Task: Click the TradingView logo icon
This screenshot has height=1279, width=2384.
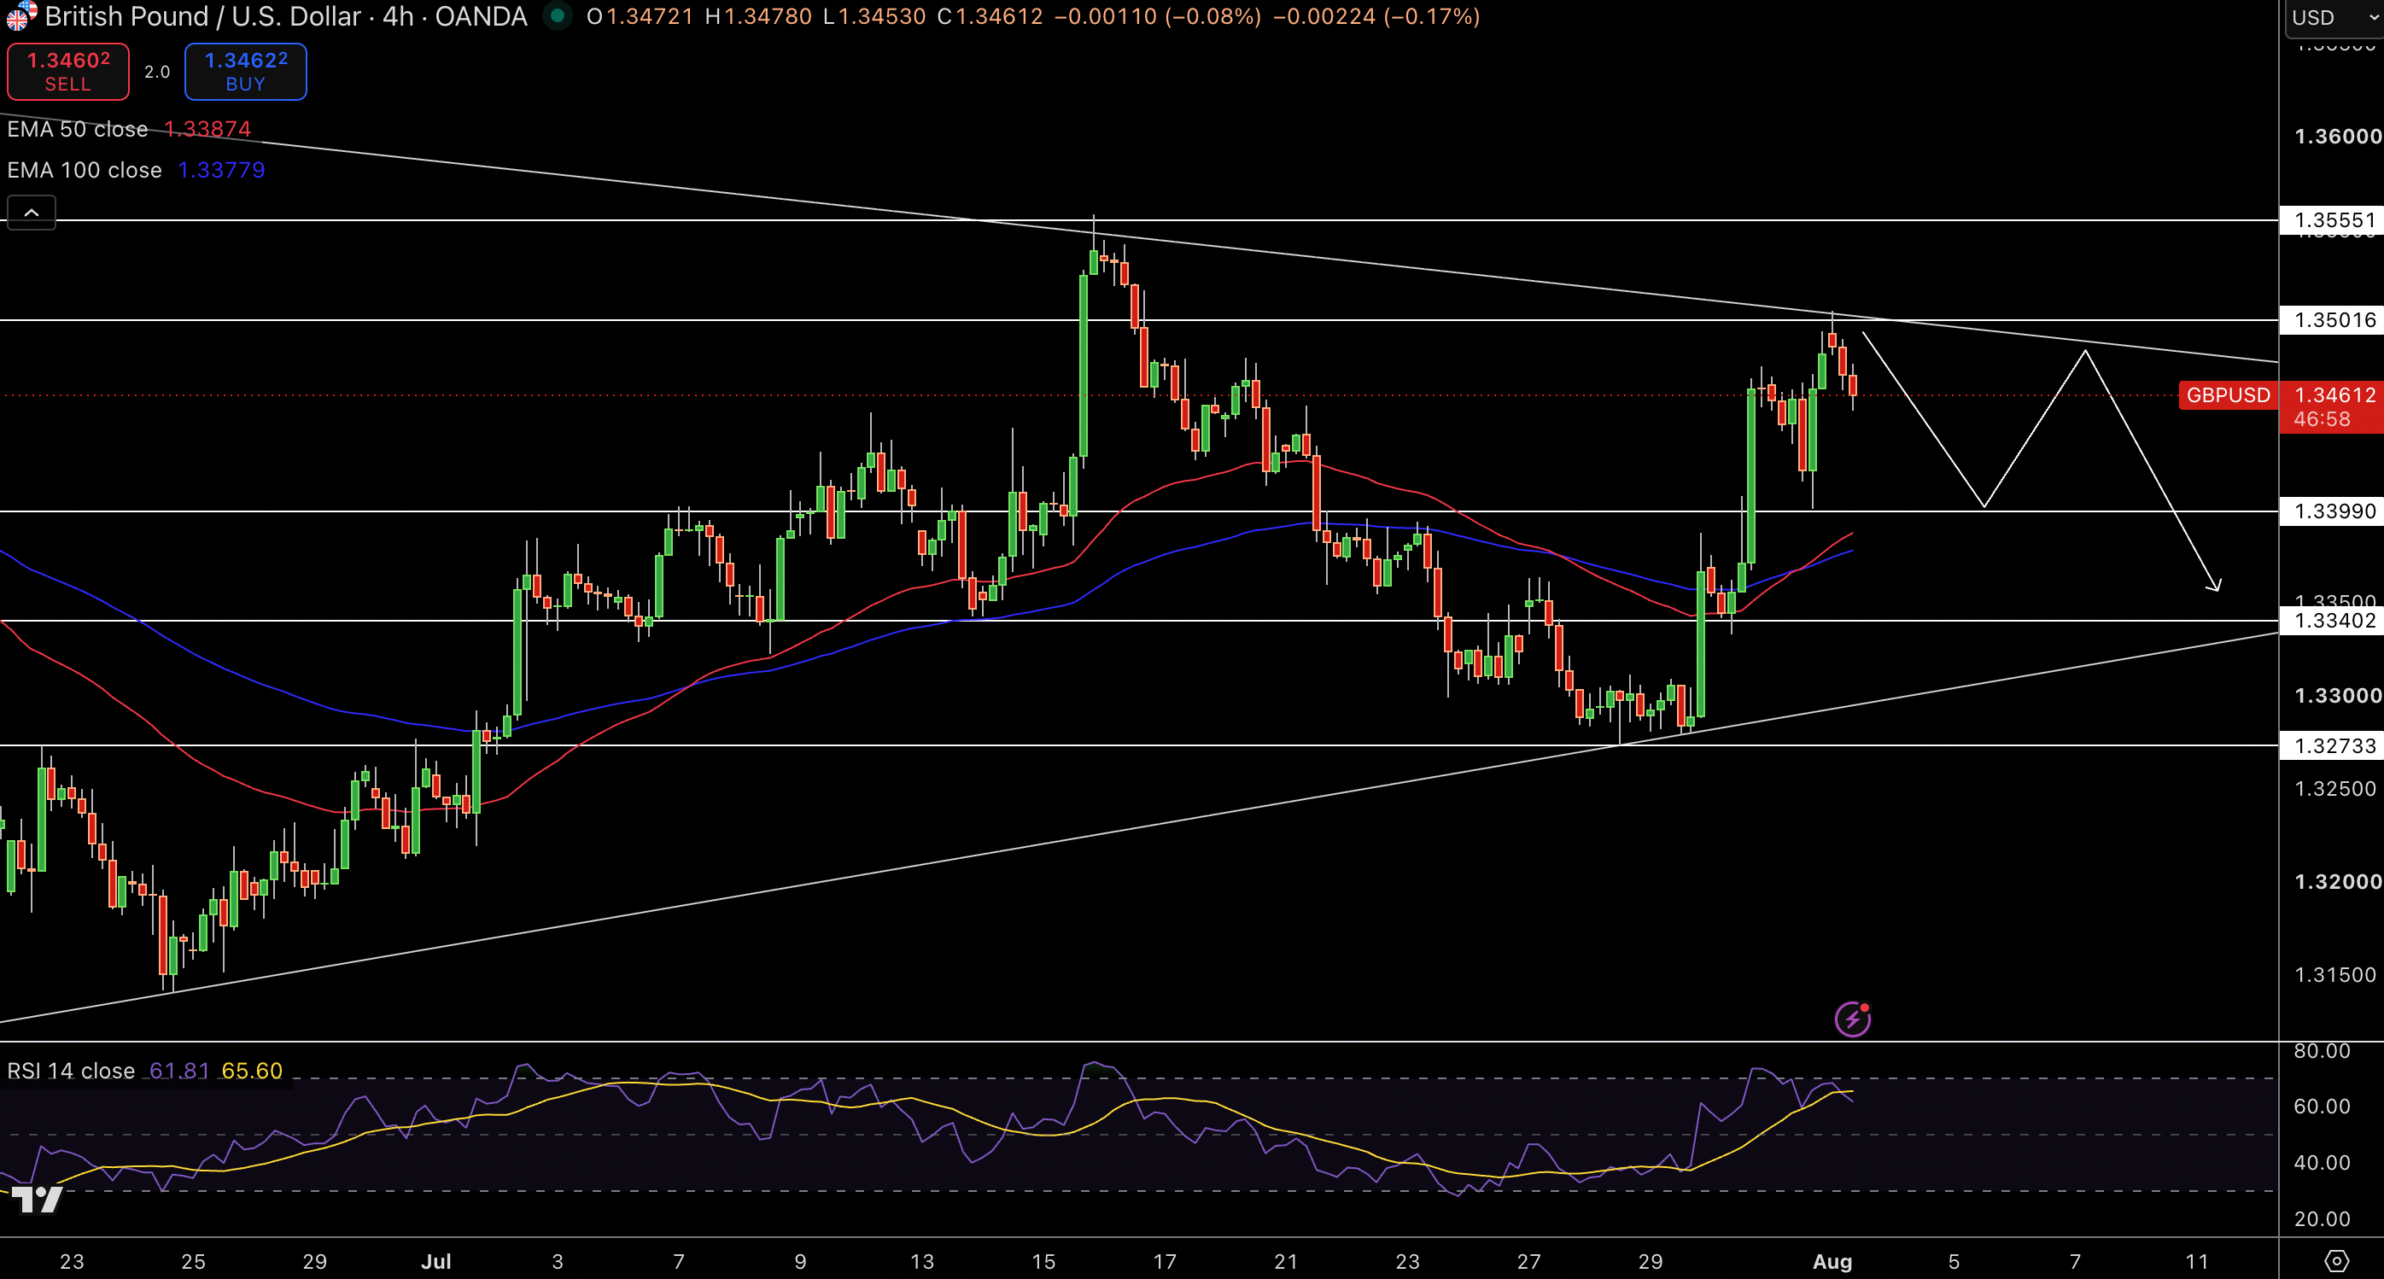Action: [x=37, y=1200]
